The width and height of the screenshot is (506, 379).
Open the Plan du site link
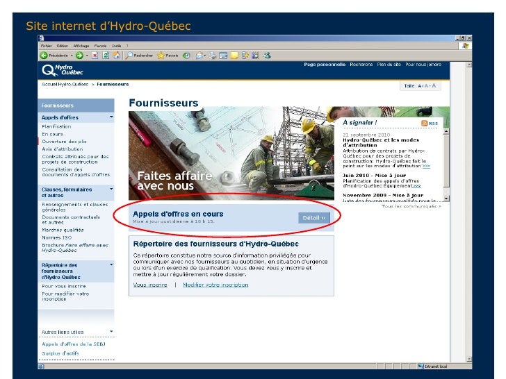pos(389,65)
